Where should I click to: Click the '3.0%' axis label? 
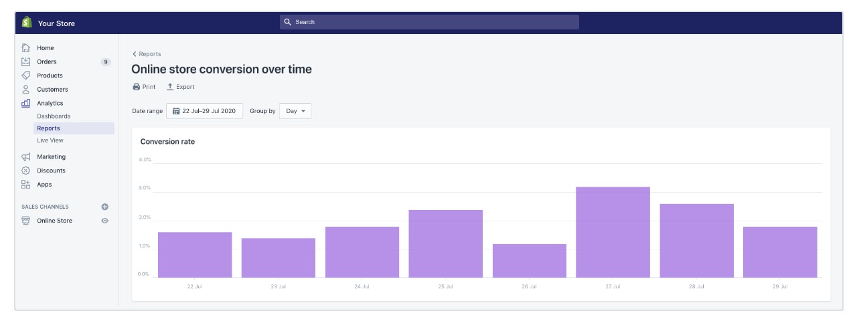coord(145,189)
